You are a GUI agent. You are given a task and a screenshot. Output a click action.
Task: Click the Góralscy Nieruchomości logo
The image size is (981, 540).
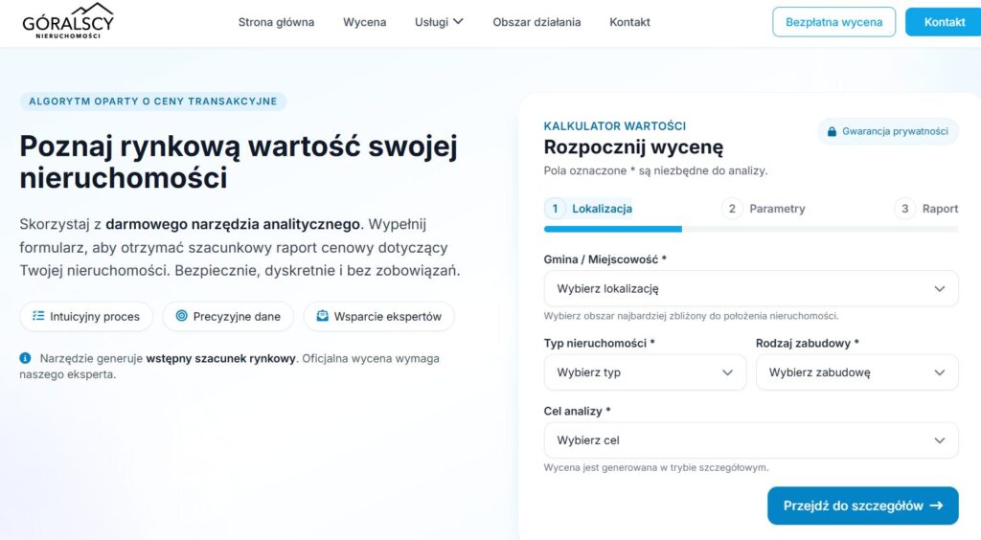[x=68, y=22]
